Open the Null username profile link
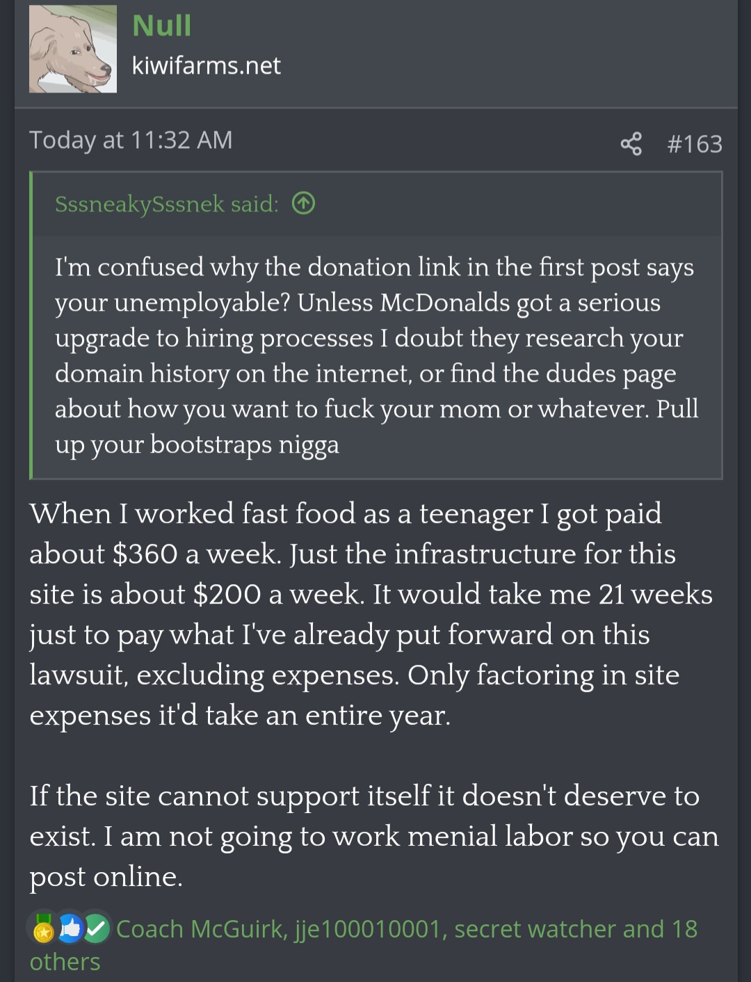This screenshot has height=982, width=751. coord(161,26)
